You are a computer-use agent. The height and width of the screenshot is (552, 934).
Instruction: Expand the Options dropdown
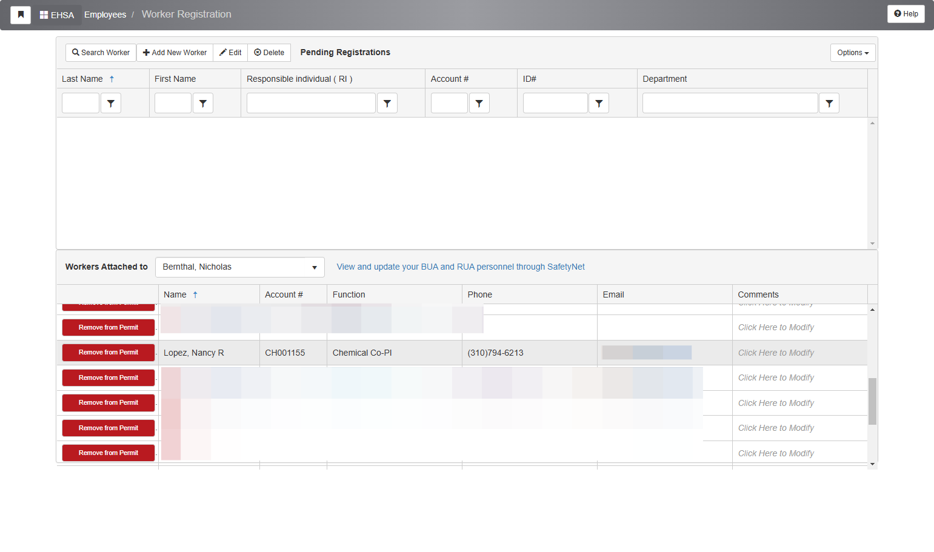coord(853,53)
